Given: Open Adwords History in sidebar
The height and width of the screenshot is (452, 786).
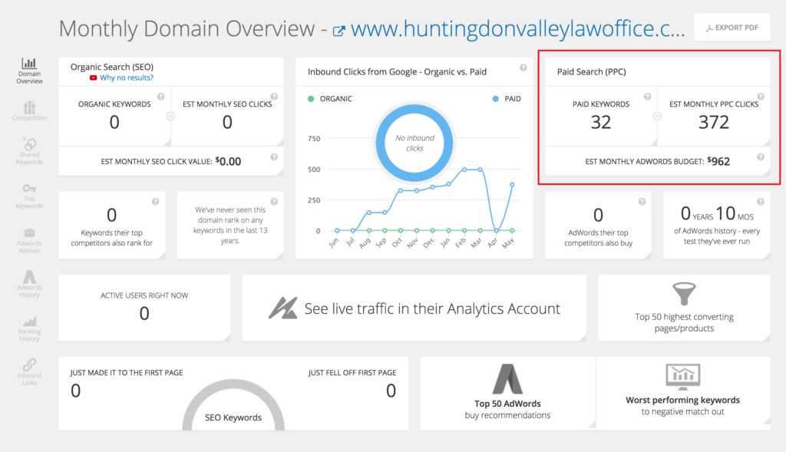Looking at the screenshot, I should [29, 282].
